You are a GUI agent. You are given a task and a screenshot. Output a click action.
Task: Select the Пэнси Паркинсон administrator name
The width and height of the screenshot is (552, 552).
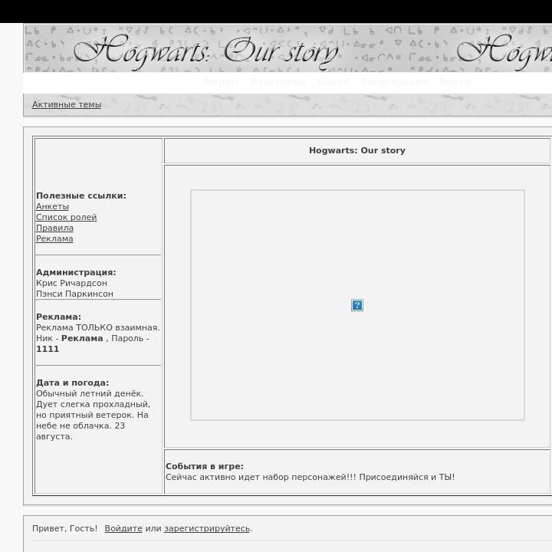coord(74,294)
